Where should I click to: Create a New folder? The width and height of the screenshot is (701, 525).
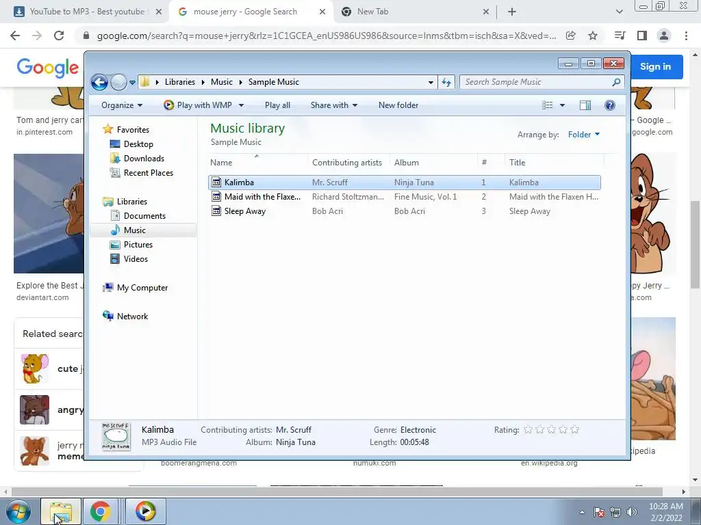398,105
